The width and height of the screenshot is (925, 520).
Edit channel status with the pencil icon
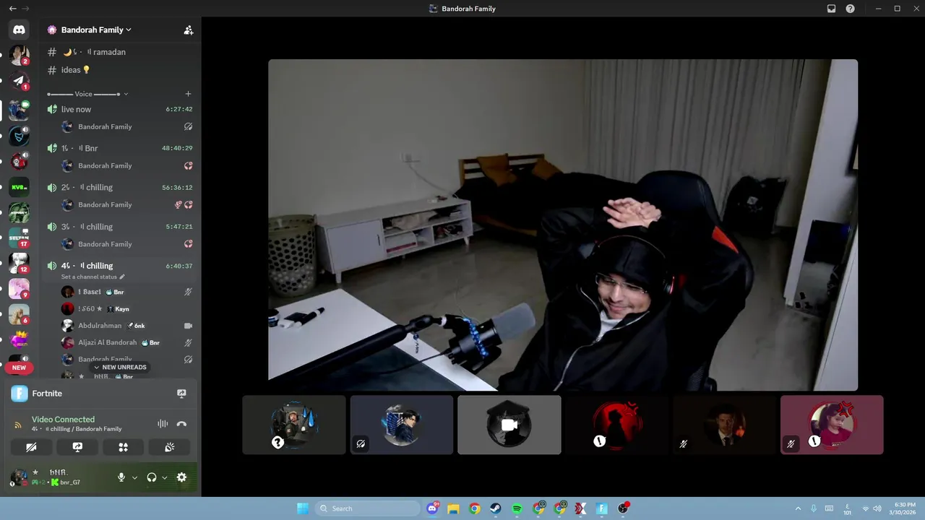122,277
